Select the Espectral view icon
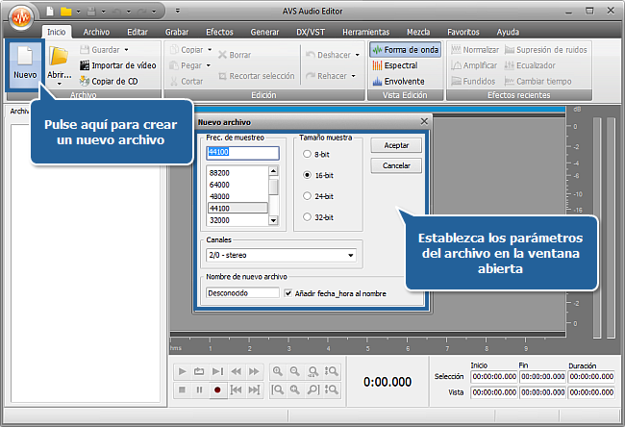The height and width of the screenshot is (427, 625). click(x=376, y=65)
